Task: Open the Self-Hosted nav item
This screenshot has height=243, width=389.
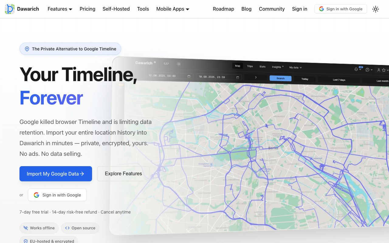Action: click(x=116, y=9)
